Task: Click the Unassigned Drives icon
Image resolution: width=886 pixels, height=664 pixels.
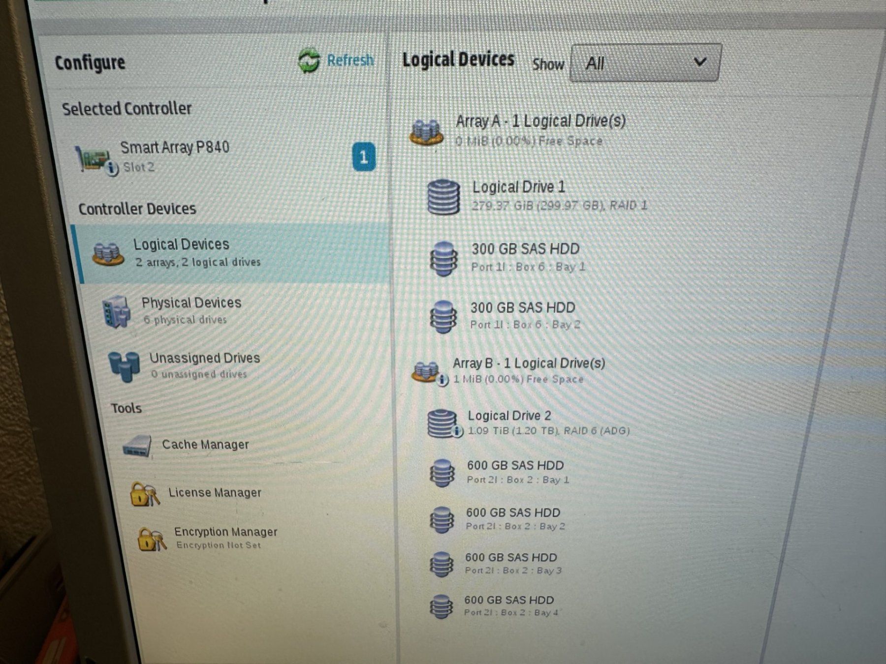Action: 124,366
